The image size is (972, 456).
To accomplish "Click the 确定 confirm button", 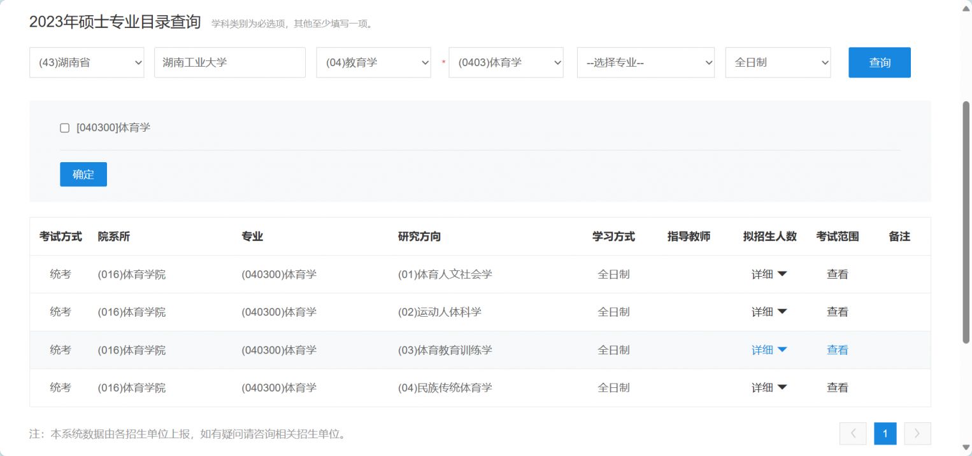I will (83, 174).
